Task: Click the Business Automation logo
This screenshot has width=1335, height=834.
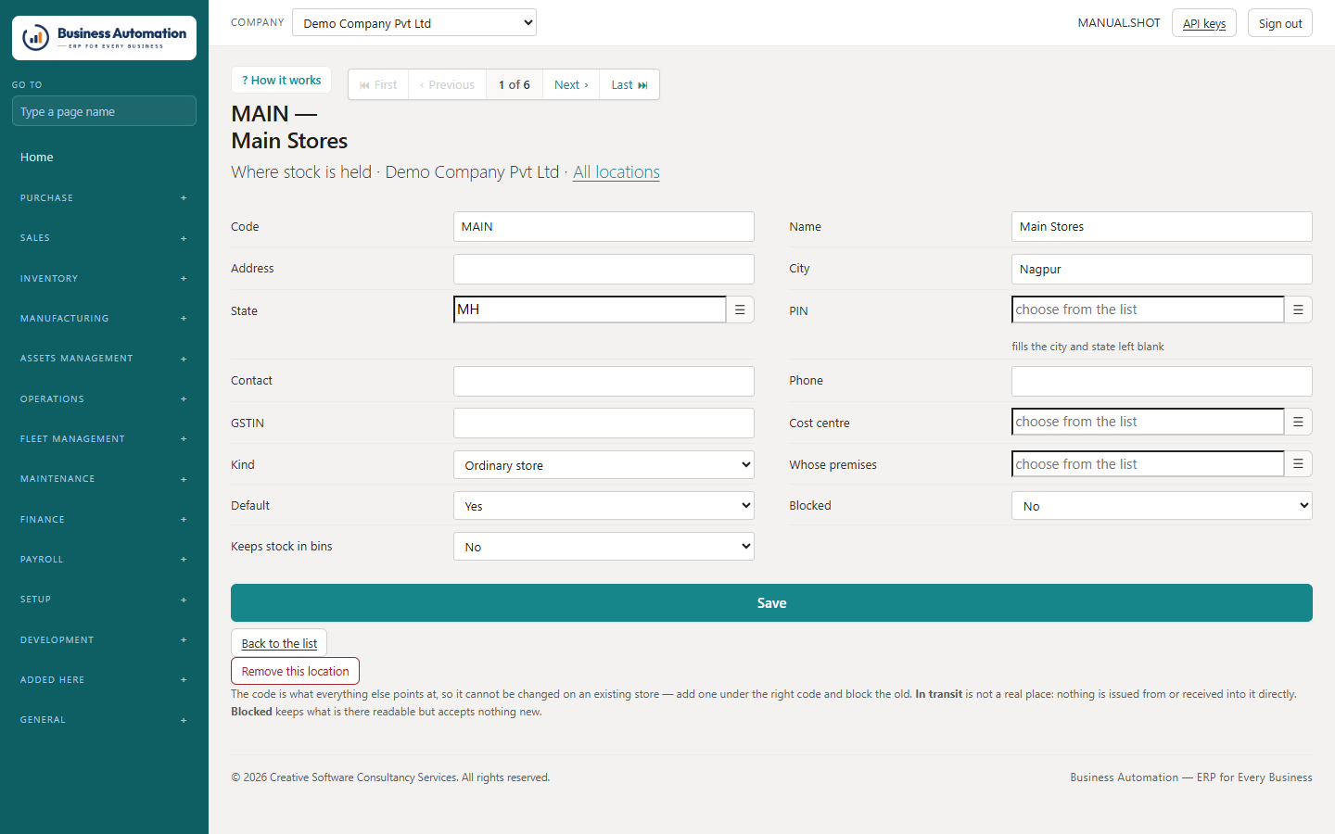Action: tap(104, 38)
